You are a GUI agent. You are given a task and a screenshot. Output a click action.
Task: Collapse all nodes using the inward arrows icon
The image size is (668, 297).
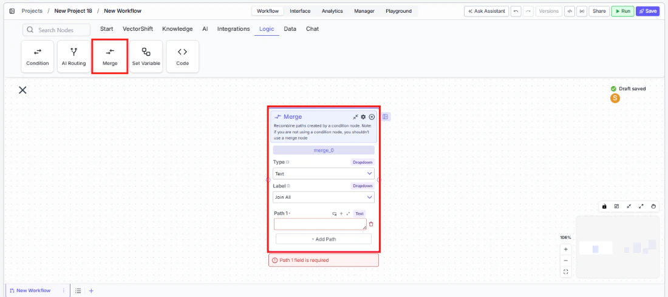tap(629, 206)
